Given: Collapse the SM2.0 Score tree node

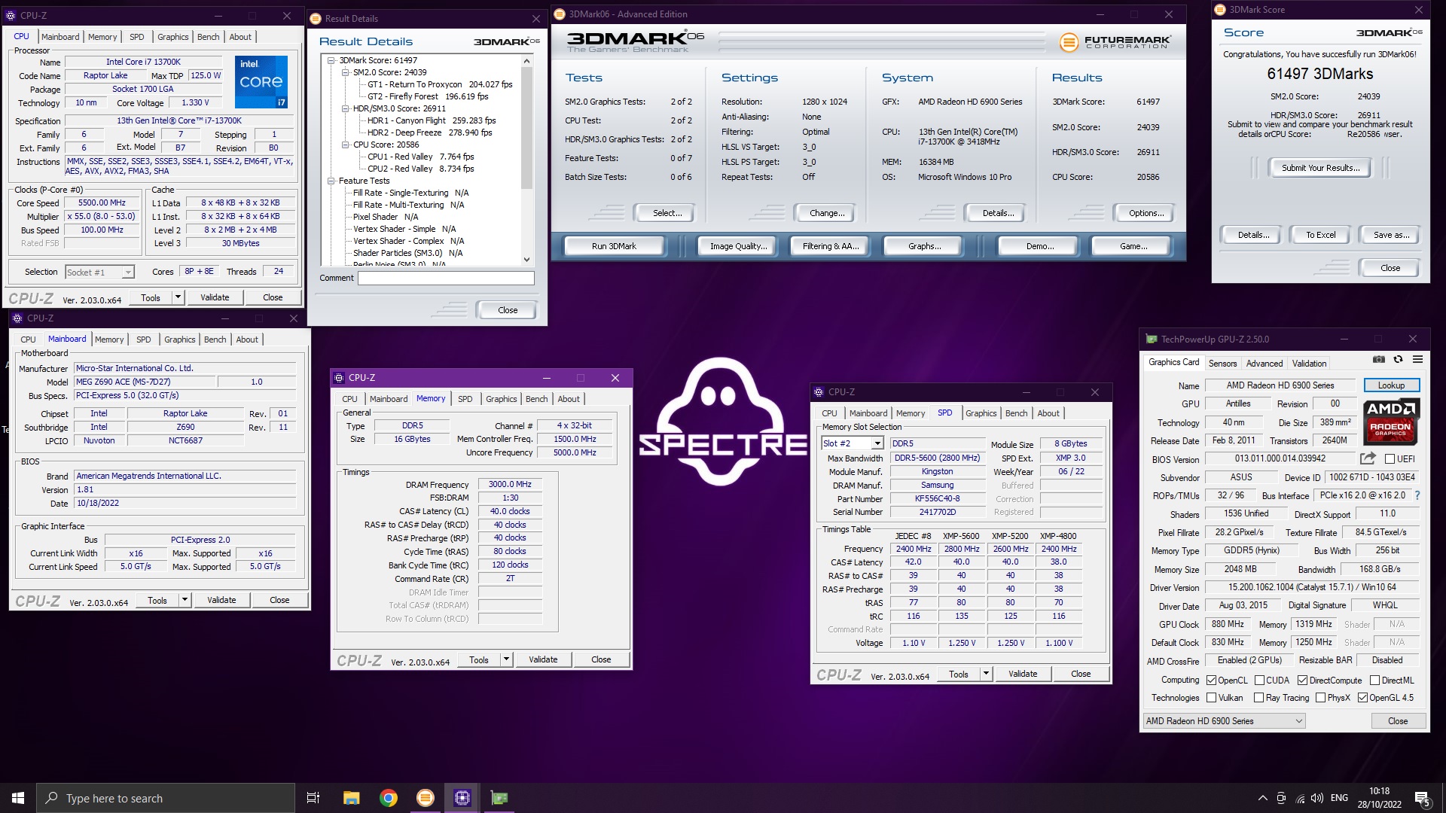Looking at the screenshot, I should (x=345, y=72).
